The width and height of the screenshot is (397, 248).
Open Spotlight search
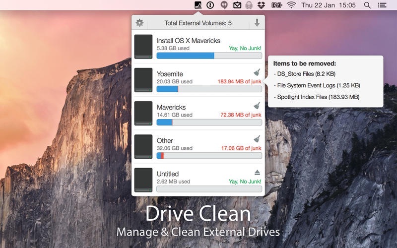pos(367,5)
